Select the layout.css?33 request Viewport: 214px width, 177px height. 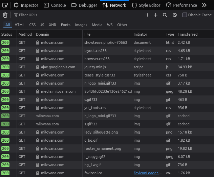click(x=107, y=51)
